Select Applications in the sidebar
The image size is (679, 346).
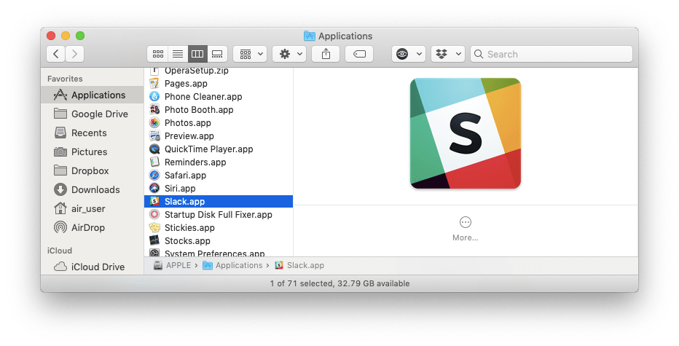click(x=92, y=95)
